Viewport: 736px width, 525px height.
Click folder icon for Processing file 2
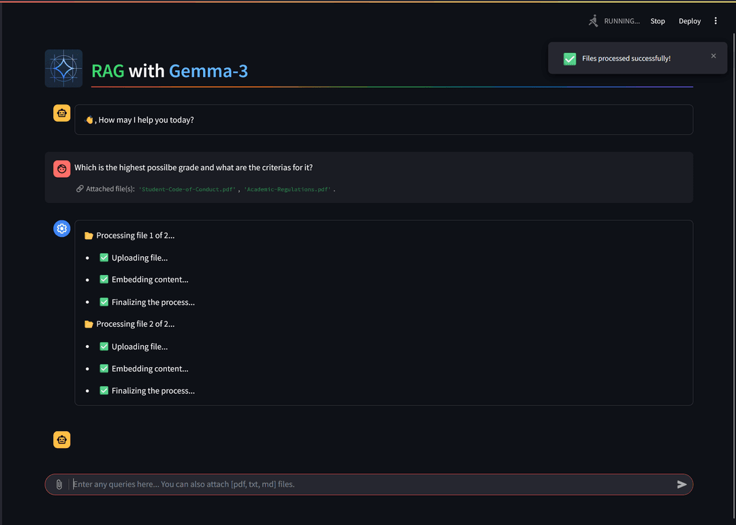(x=89, y=324)
